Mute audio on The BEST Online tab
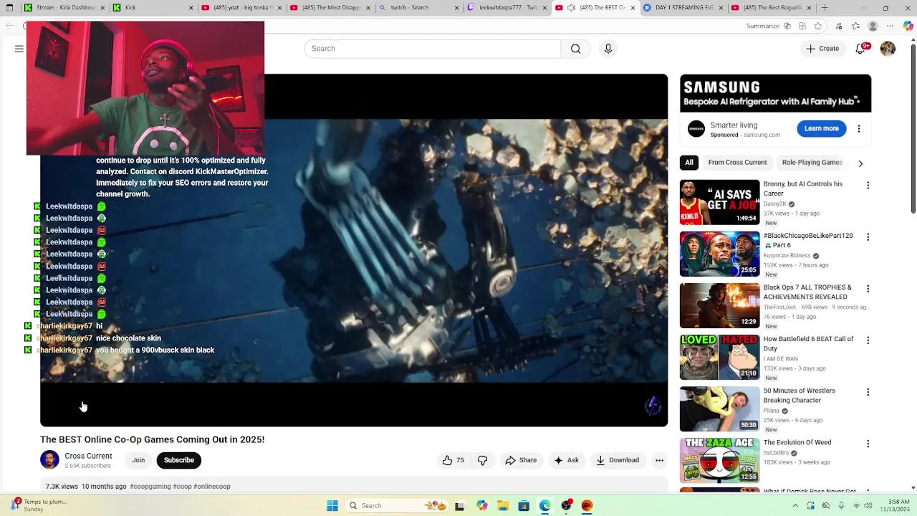Viewport: 917px width, 516px height. click(x=572, y=8)
